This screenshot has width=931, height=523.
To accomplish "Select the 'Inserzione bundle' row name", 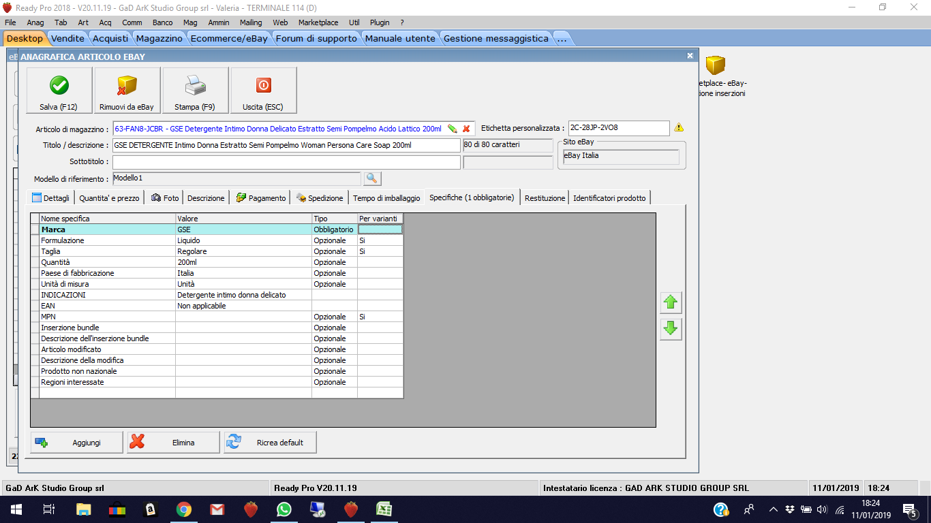I will pyautogui.click(x=108, y=328).
